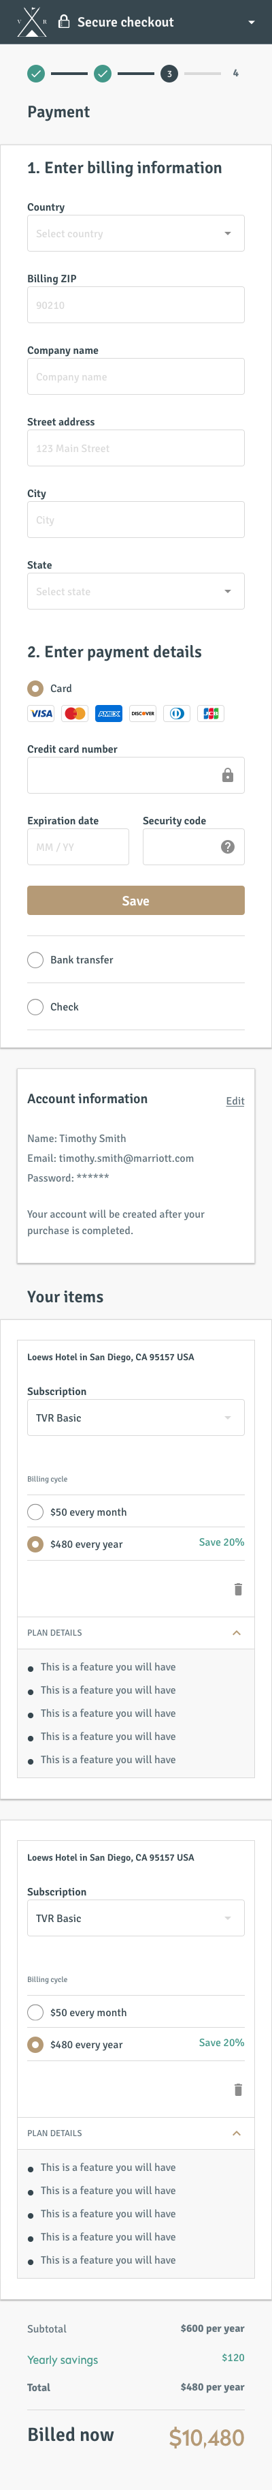Screen dimensions: 272x2490
Task: Click the security code help icon
Action: [x=228, y=847]
